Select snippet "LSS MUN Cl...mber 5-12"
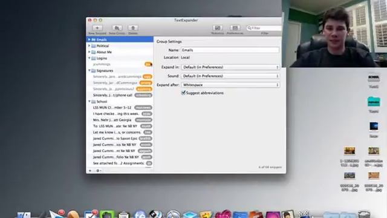 coord(120,108)
